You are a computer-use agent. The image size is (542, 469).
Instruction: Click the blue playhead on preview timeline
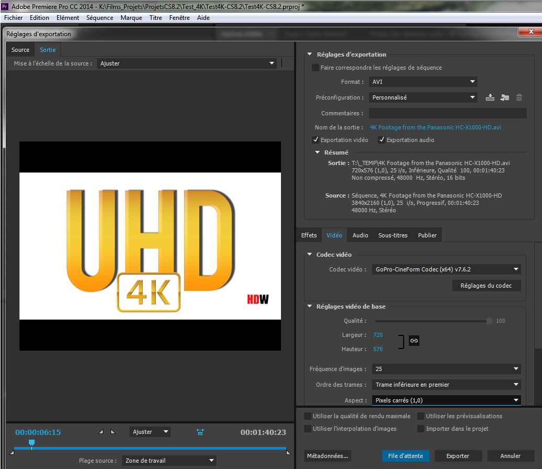click(31, 443)
